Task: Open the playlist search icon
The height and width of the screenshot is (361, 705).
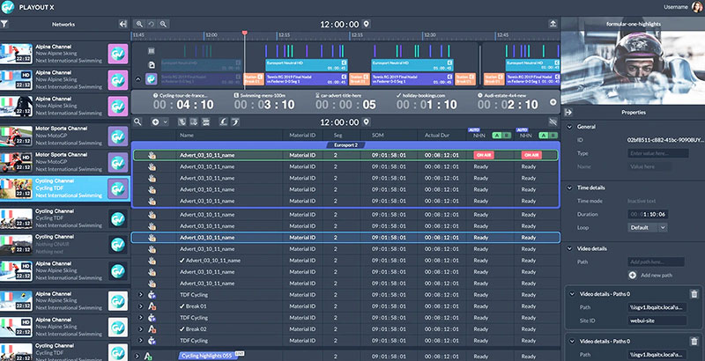Action: point(137,122)
